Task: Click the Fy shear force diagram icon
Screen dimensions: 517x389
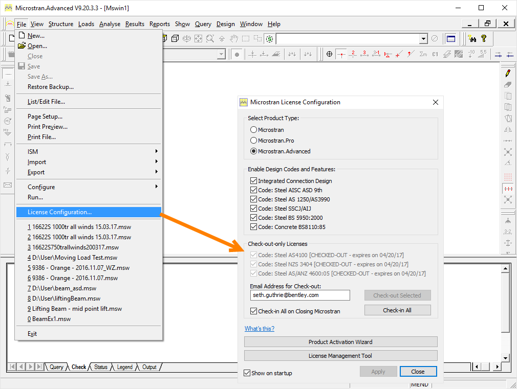Action: click(8, 109)
